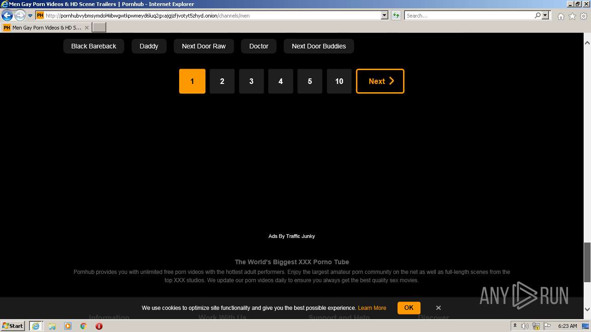
Task: Select the Next Door Raw tag
Action: (204, 46)
